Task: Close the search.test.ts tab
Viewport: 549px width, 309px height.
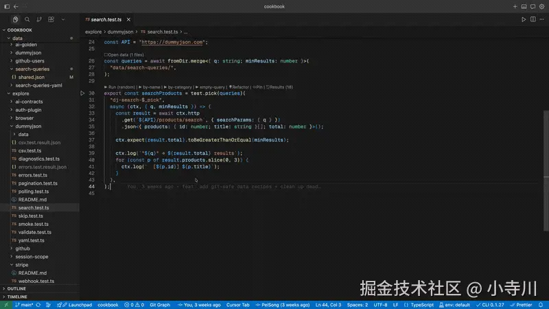Action: (128, 20)
